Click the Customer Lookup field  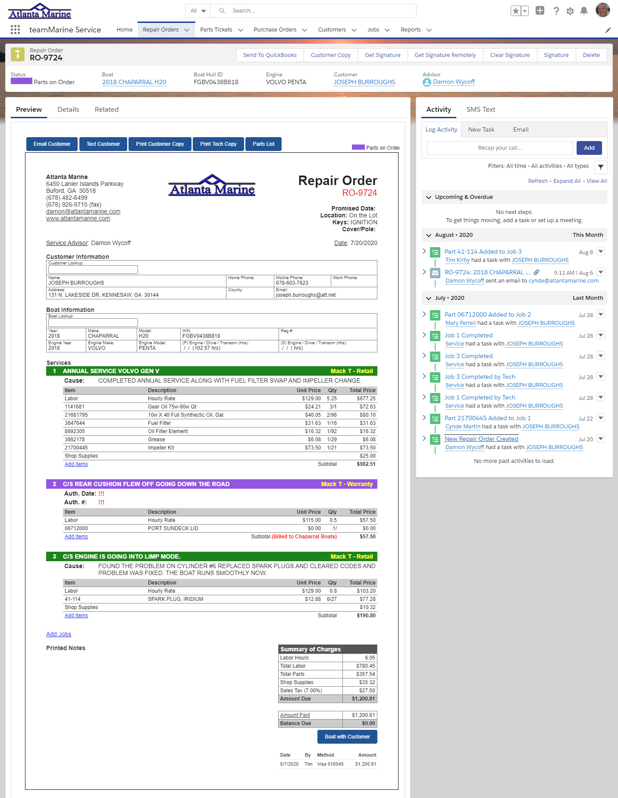[x=93, y=270]
